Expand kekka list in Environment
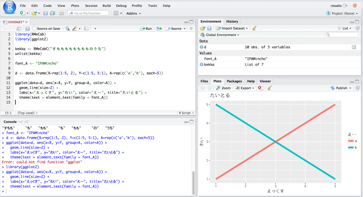 tap(201, 64)
